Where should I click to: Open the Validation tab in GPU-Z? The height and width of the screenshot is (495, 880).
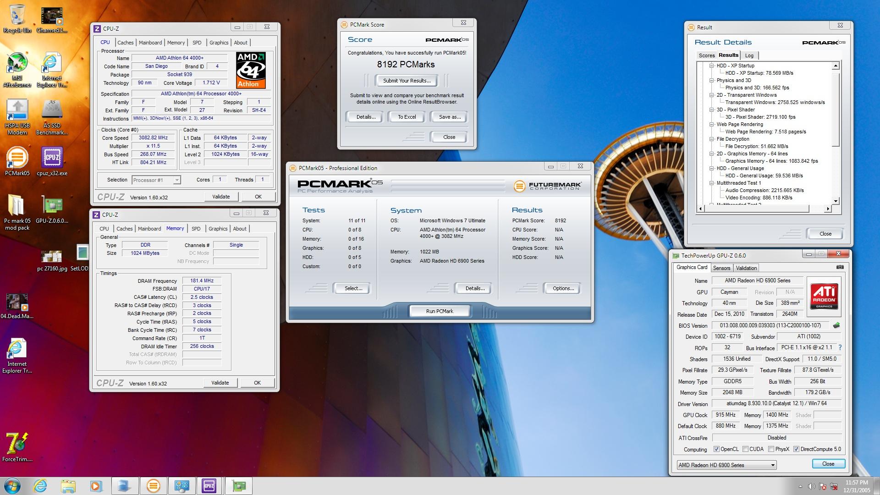[x=746, y=268]
